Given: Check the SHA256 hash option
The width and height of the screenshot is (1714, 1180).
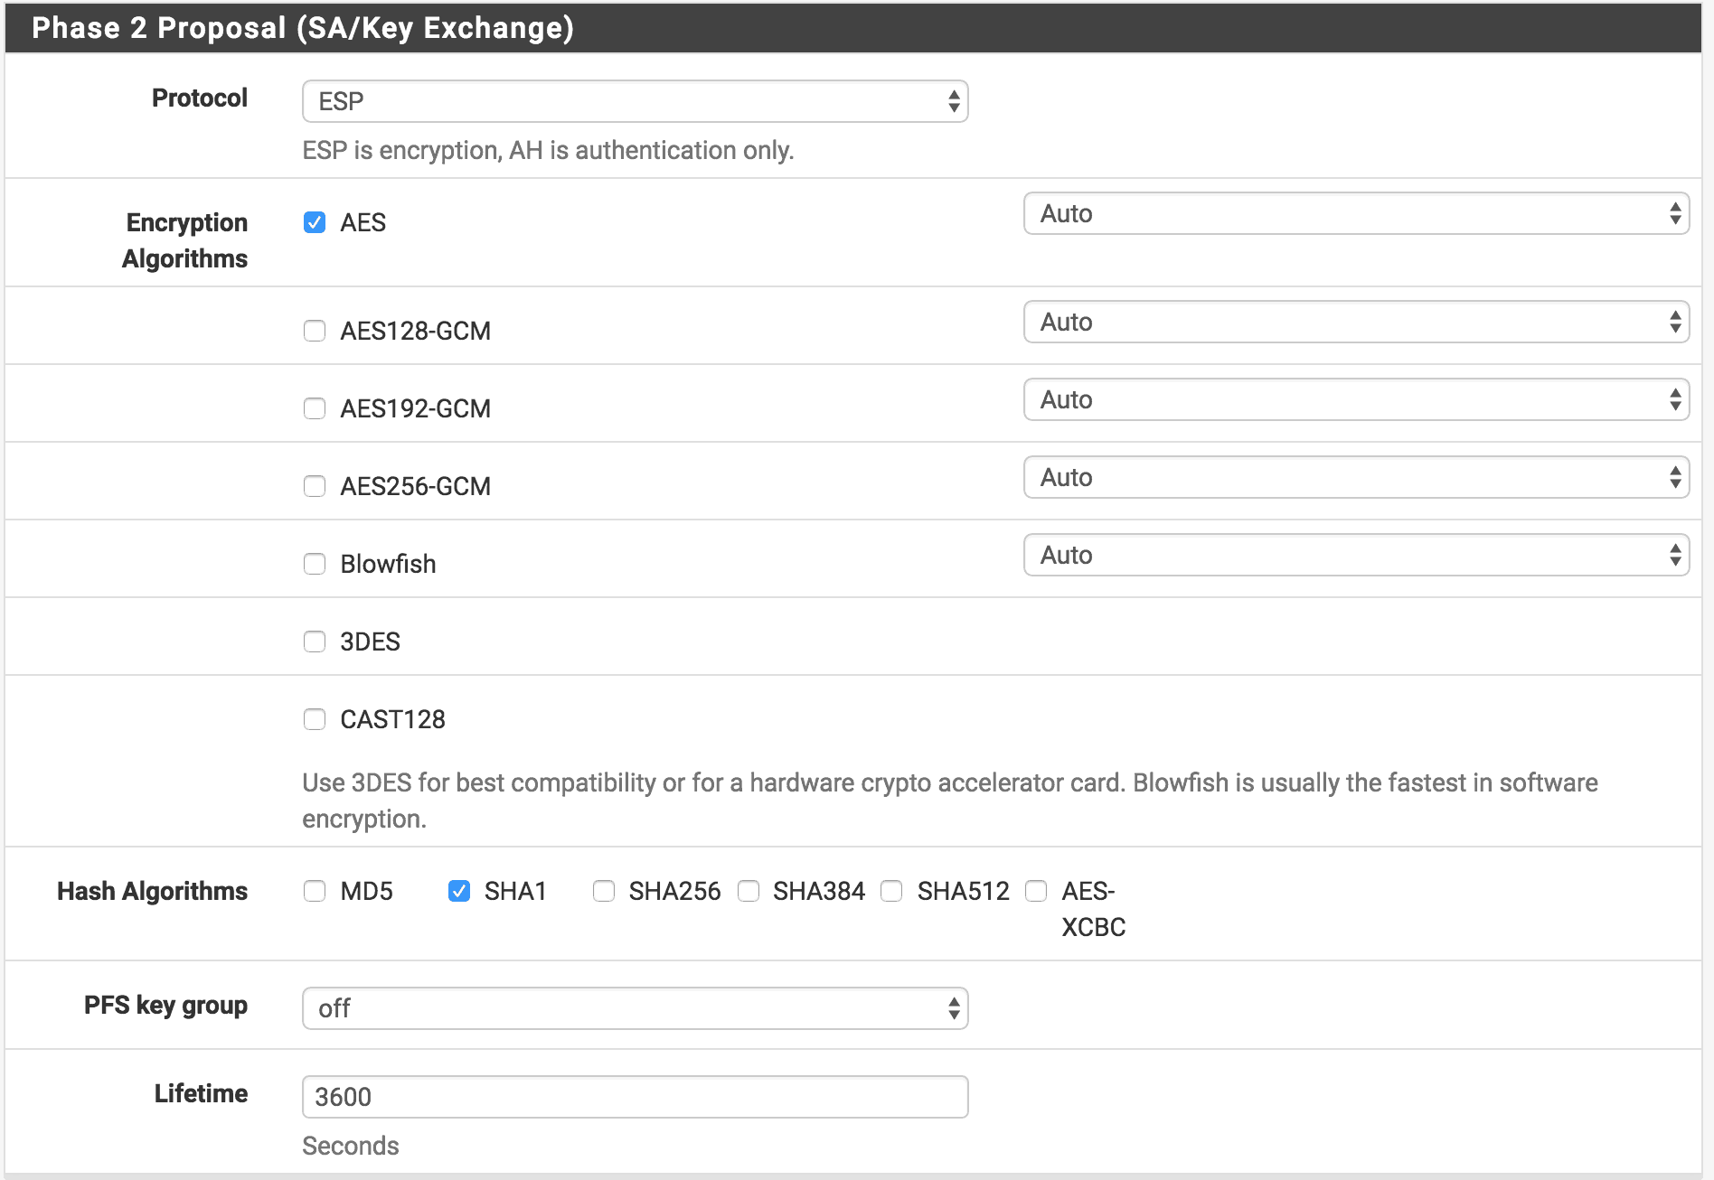Looking at the screenshot, I should pos(604,891).
